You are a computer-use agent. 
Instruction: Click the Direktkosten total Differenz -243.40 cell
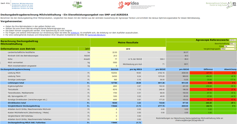click(201, 103)
